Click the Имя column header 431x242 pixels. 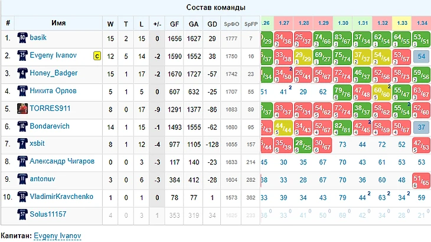click(x=58, y=24)
